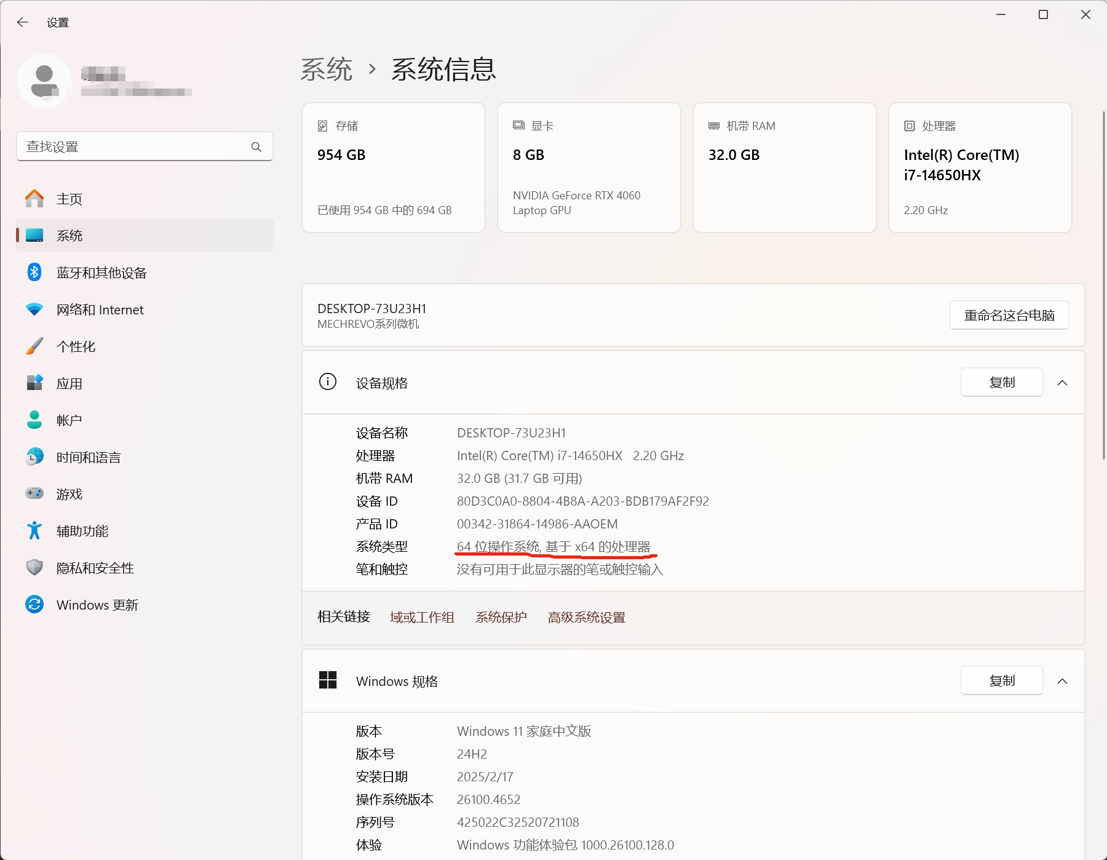Click the Windows Update sync icon
The width and height of the screenshot is (1107, 860).
pyautogui.click(x=34, y=604)
